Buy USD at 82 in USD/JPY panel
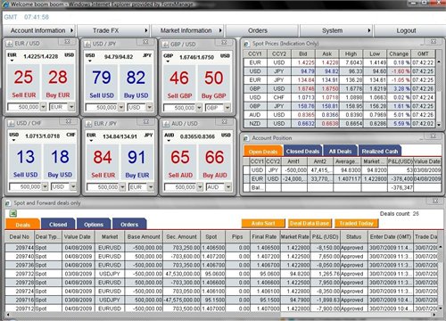The image size is (446, 321). point(136,83)
